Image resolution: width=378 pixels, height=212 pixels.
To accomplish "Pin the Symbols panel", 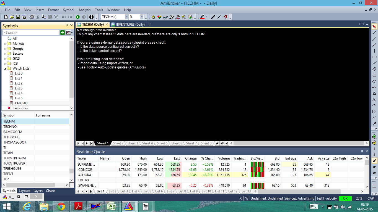I will pyautogui.click(x=67, y=26).
